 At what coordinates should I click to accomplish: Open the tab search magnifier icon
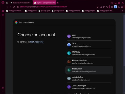(x=112, y=3)
